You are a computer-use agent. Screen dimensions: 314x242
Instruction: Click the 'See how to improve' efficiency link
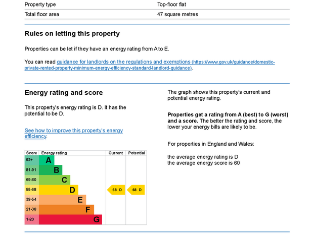click(73, 131)
